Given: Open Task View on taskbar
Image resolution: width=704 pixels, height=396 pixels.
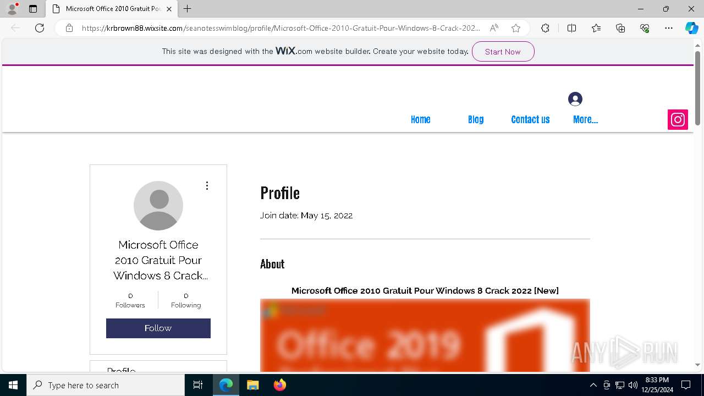Looking at the screenshot, I should tap(198, 385).
